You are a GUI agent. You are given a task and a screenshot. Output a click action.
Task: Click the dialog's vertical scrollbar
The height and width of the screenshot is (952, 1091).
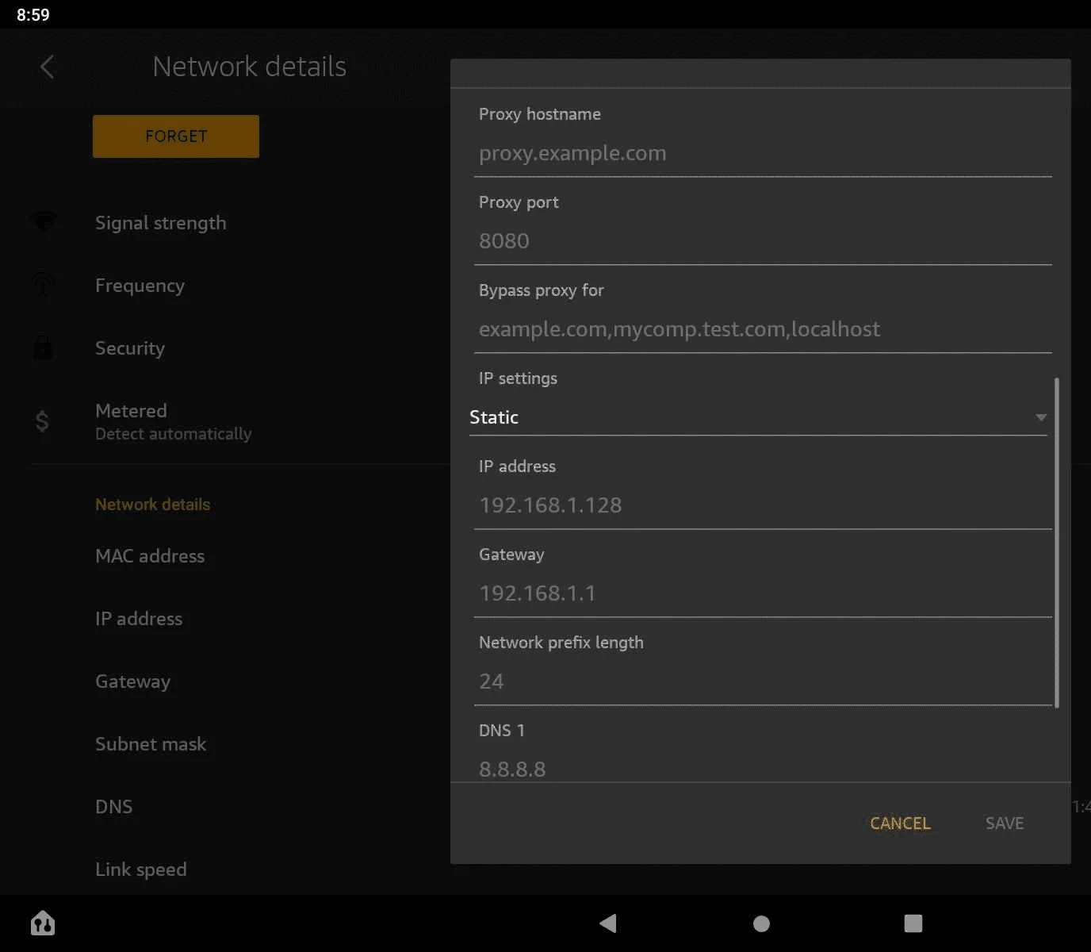pos(1057,542)
